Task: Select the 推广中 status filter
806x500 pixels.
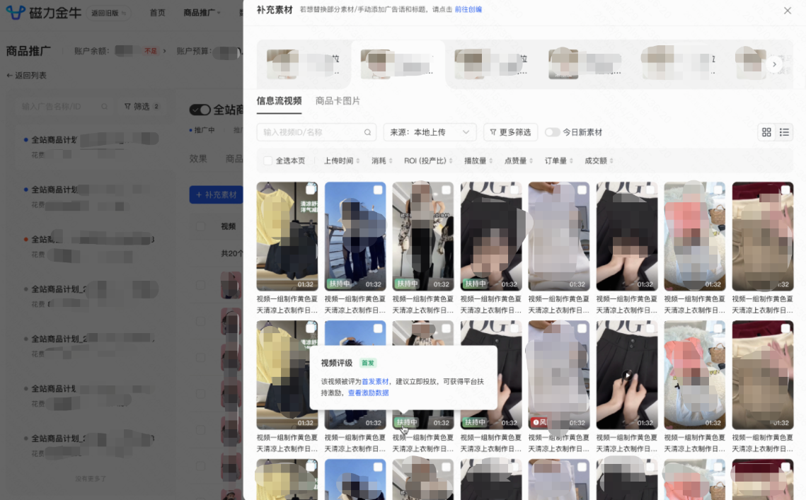Action: pyautogui.click(x=202, y=130)
